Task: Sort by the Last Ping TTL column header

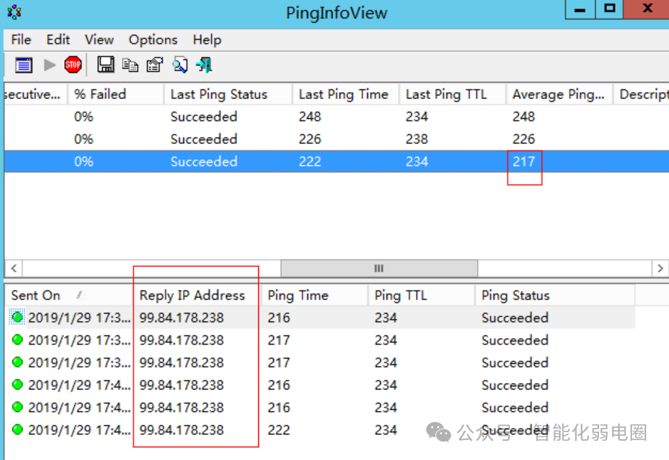Action: 453,94
